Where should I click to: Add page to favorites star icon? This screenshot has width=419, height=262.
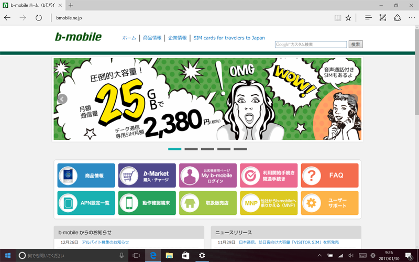tap(348, 18)
